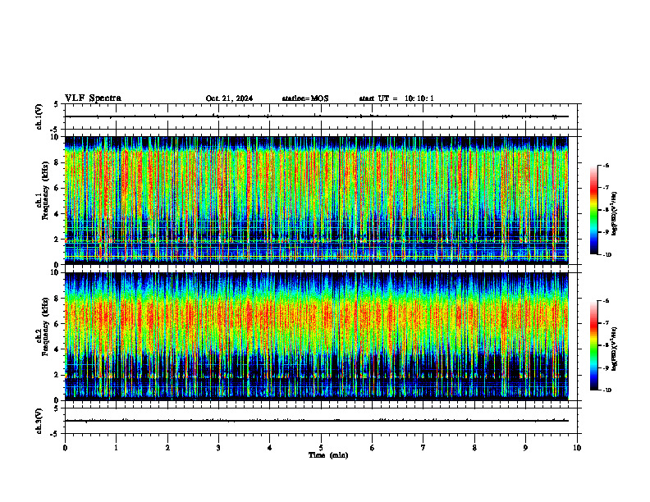Click time axis tick label "1"
Viewport: 650px width, 502px height.
(116, 448)
